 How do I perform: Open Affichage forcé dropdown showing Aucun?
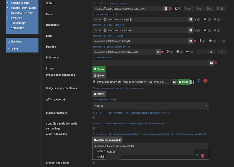[150, 106]
